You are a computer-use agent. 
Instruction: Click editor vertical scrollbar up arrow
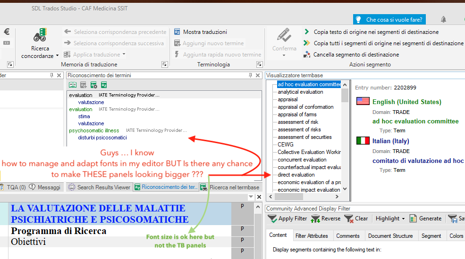pos(258,207)
